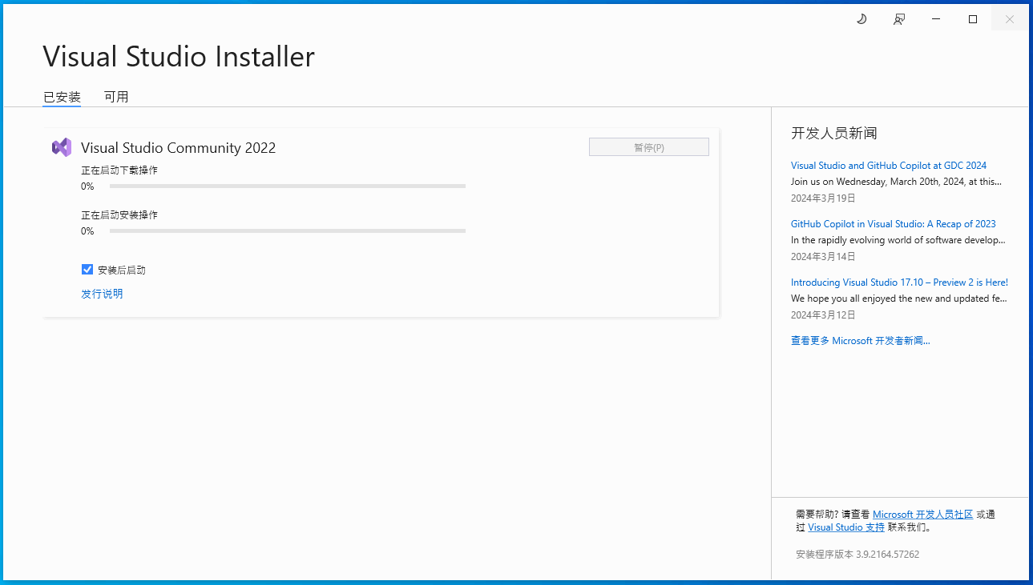This screenshot has width=1033, height=585.
Task: Open Introducing Visual Studio 17.10 Preview 2 article
Action: coord(899,282)
